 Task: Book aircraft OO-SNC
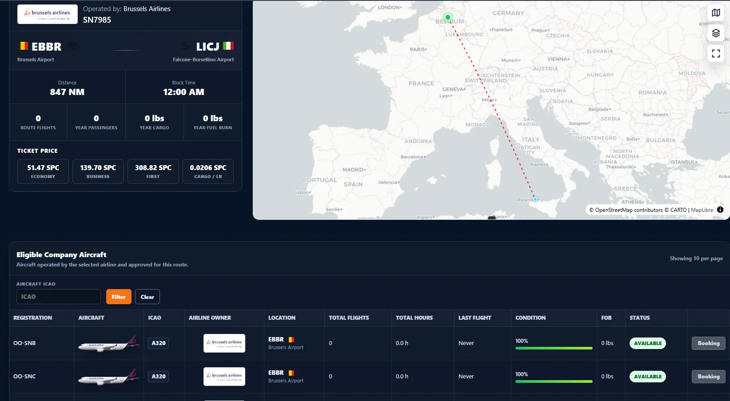coord(709,377)
